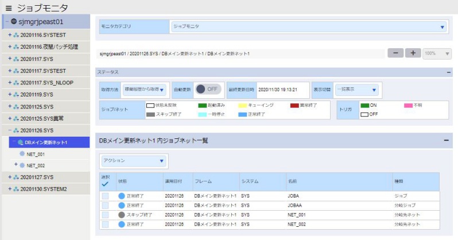Open the モニタカテゴリ dropdown

coord(309,26)
